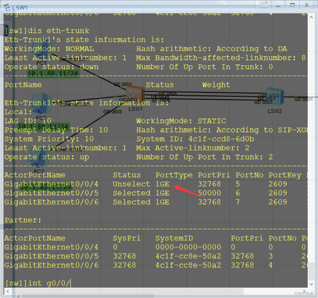Click the 'PortKey' column header
This screenshot has width=318, height=298.
click(x=285, y=175)
